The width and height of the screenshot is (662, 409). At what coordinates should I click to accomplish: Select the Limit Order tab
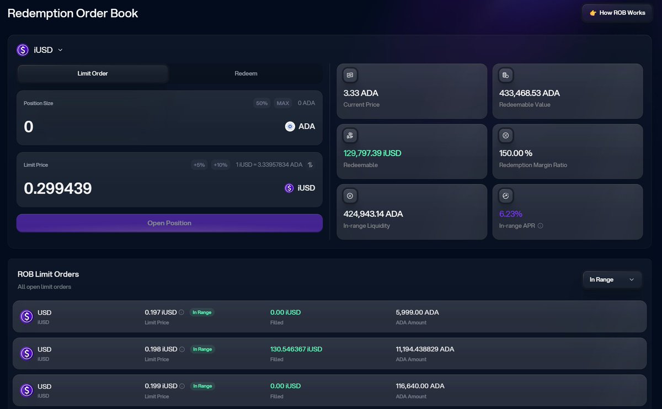(93, 73)
